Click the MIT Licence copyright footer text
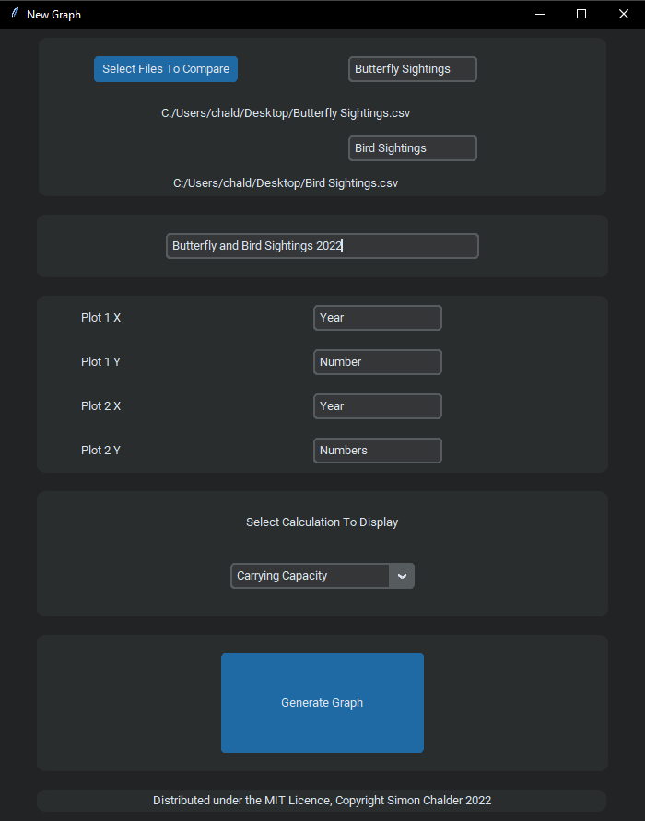This screenshot has width=645, height=821. 322,800
